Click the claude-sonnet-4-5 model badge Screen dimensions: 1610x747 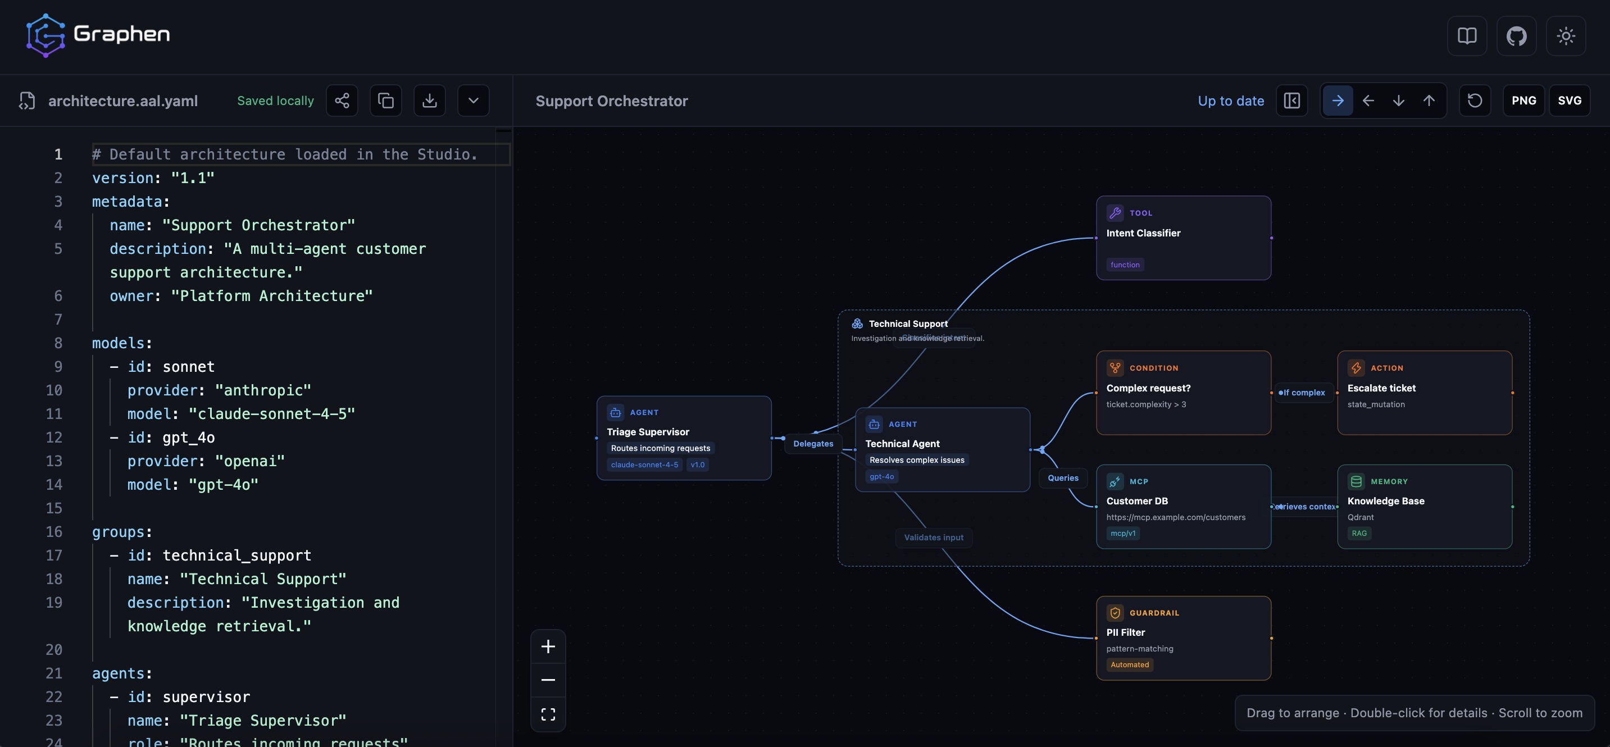(x=644, y=465)
